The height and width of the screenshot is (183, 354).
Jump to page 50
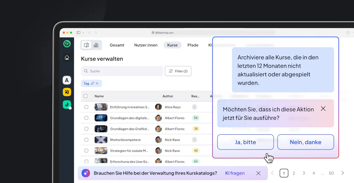pyautogui.click(x=331, y=173)
